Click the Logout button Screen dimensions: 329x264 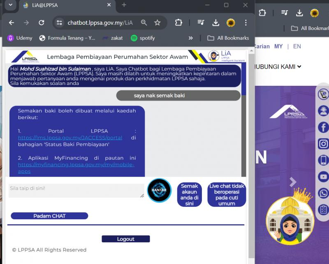point(125,239)
